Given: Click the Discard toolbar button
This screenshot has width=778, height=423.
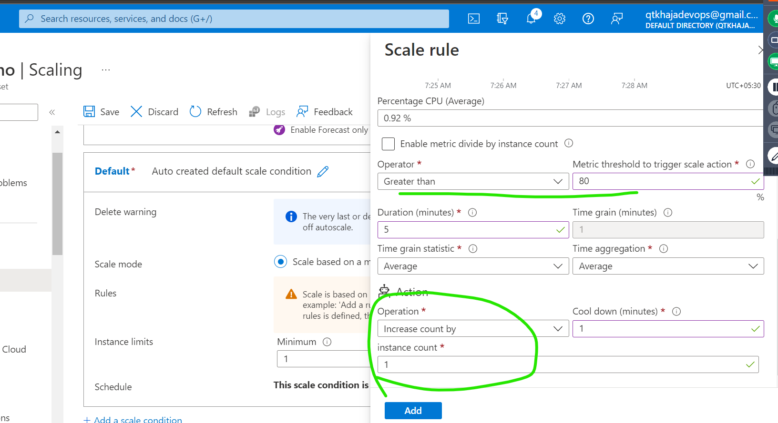Looking at the screenshot, I should pos(154,112).
